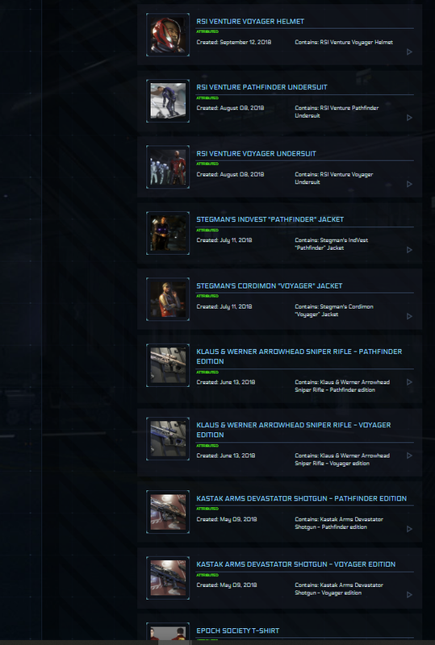Select 'Contains: Arrowhead Sniper Rifle - Voyager edition'

(342, 460)
